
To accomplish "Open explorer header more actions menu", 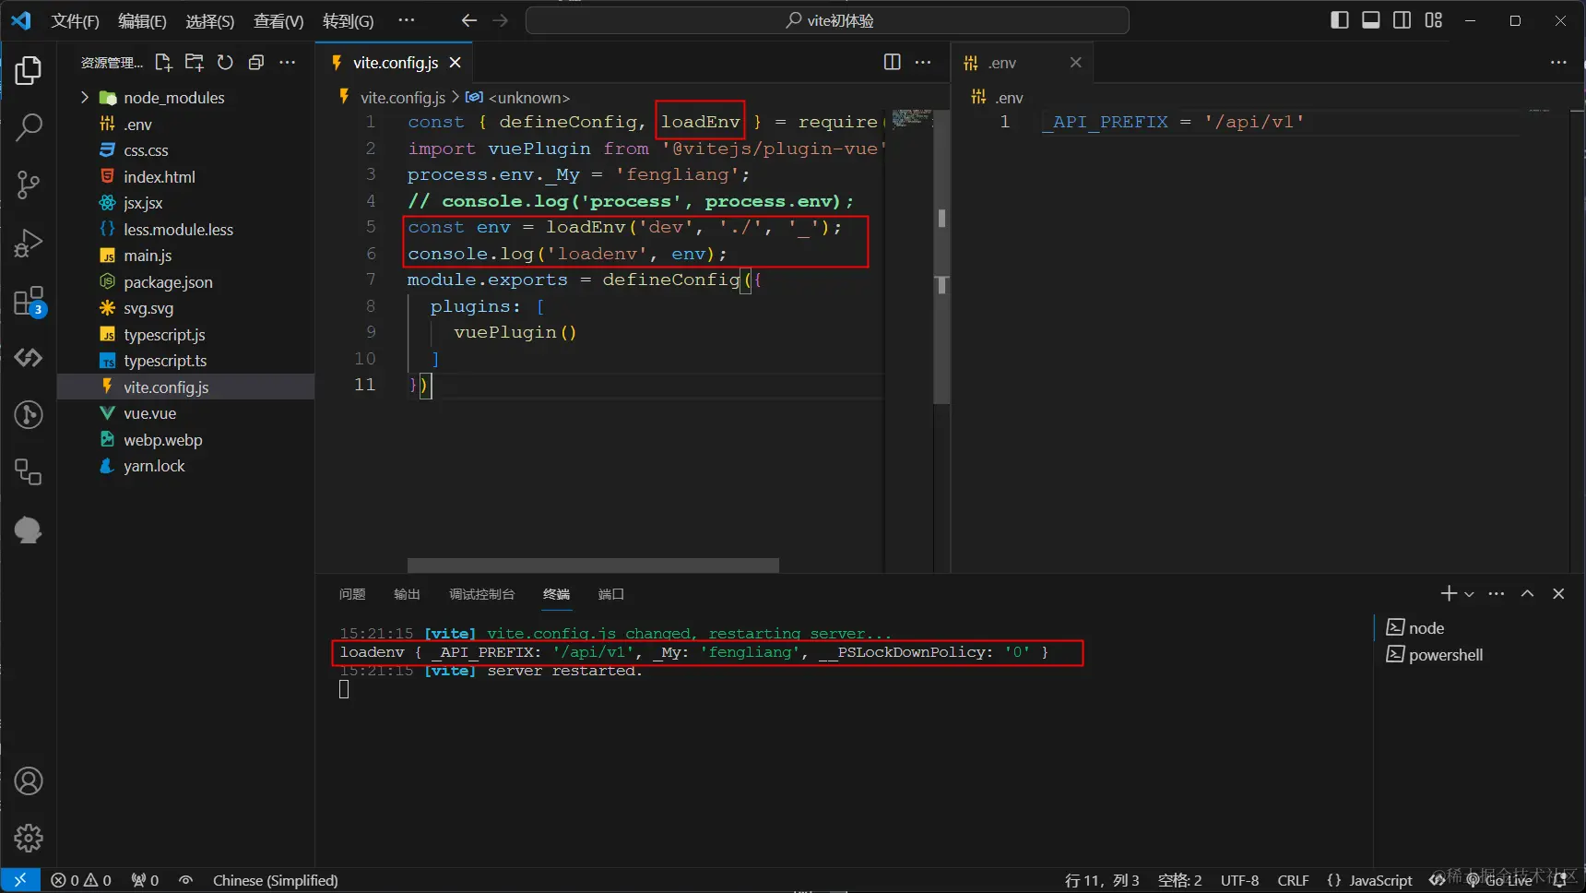I will [x=287, y=62].
